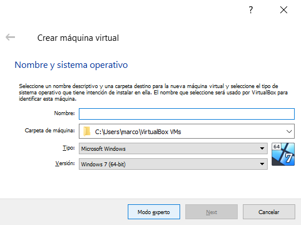The height and width of the screenshot is (225, 301).
Task: Click the Carpeta de máquina: label
Action: 49,131
